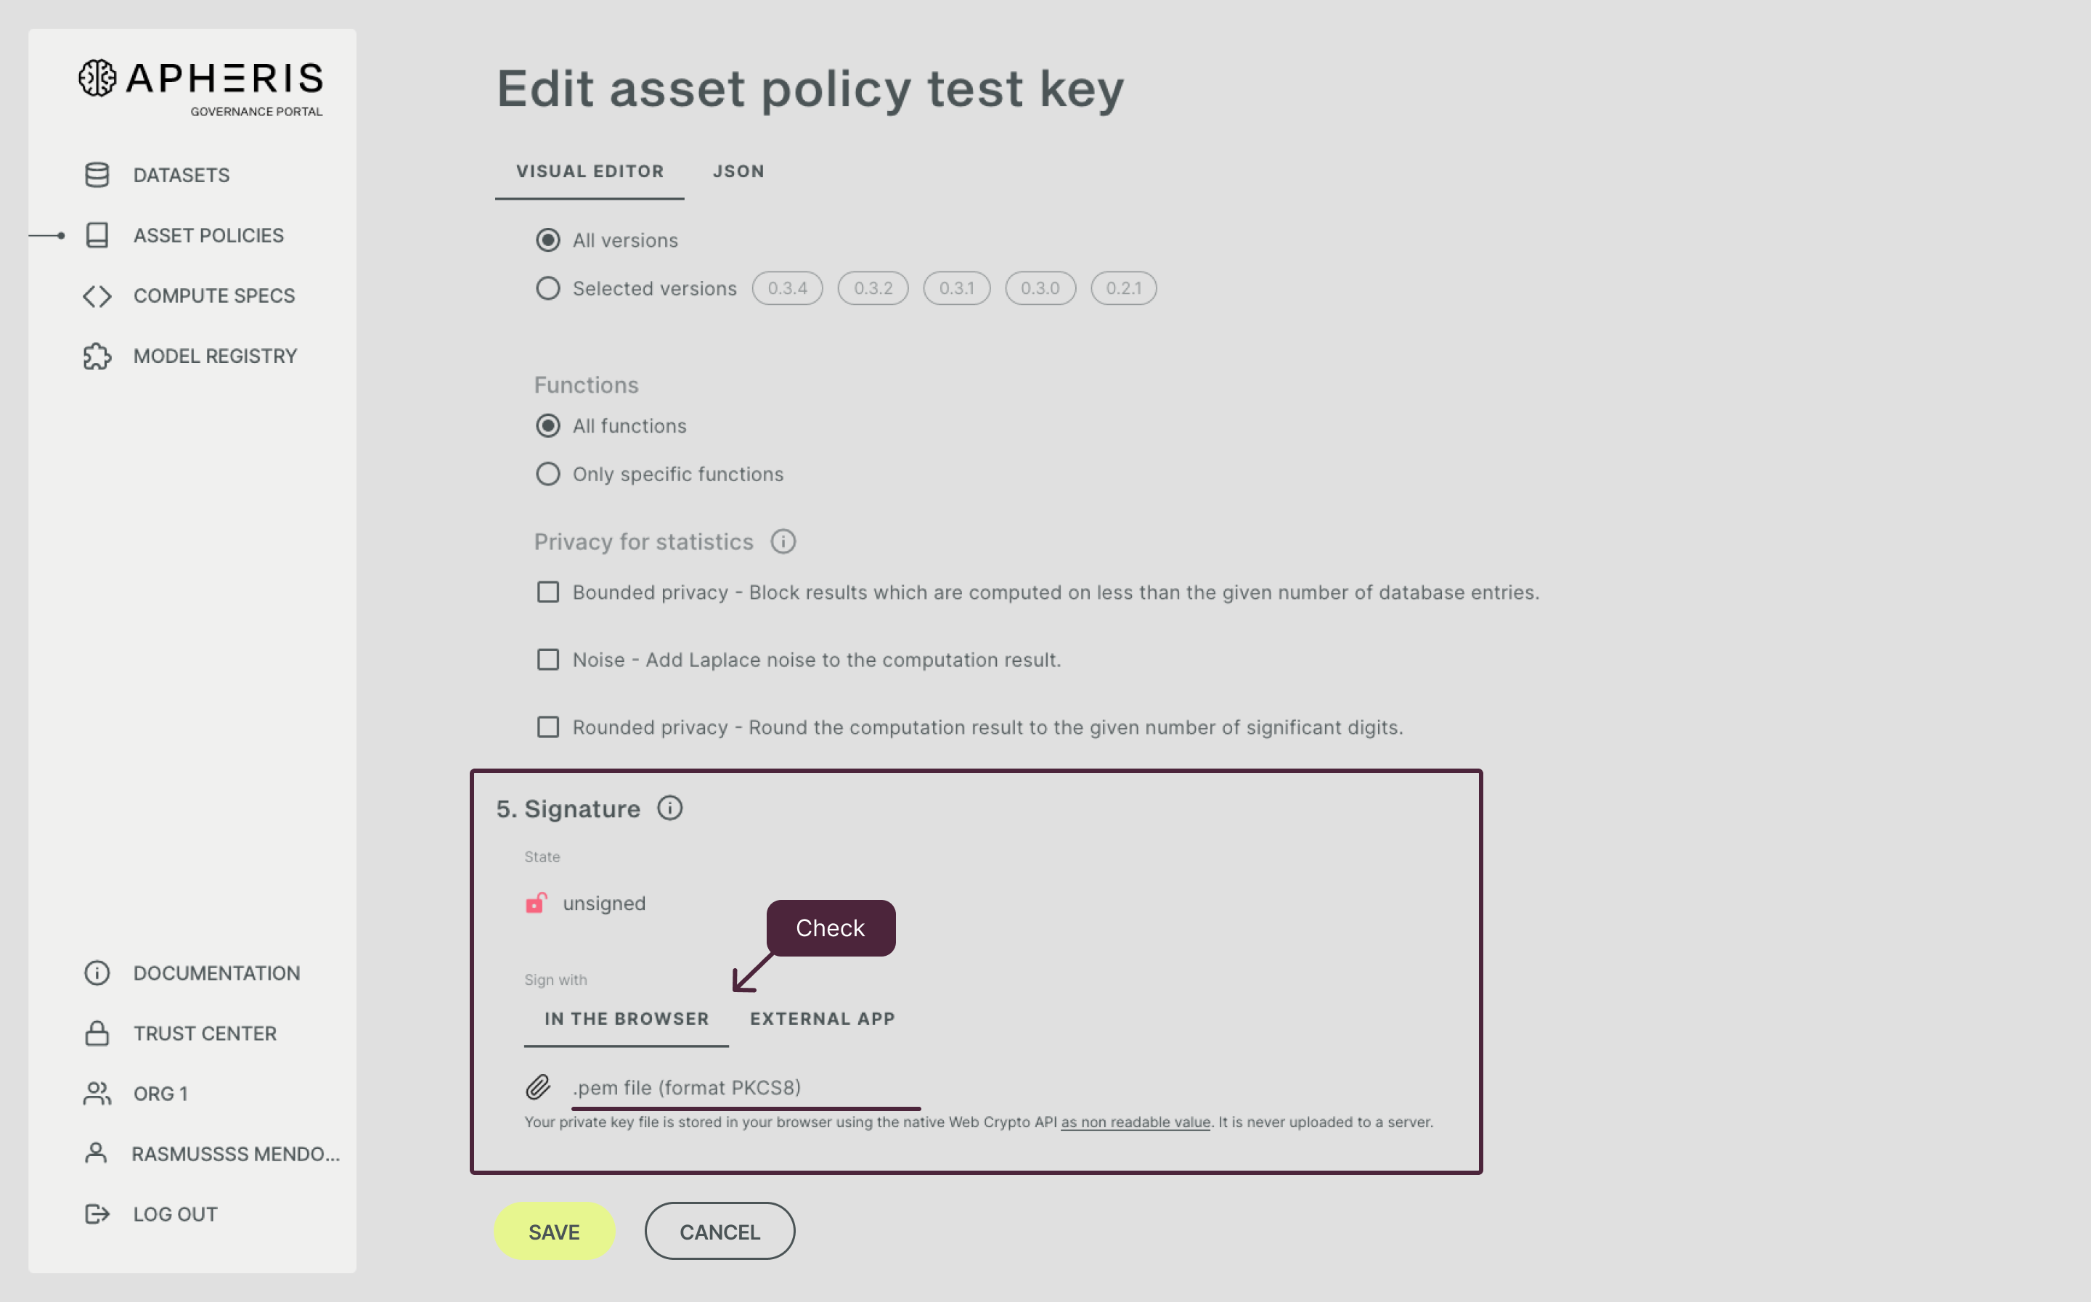Screen dimensions: 2091x1302
Task: Select the Asset Policies book icon
Action: 97,234
